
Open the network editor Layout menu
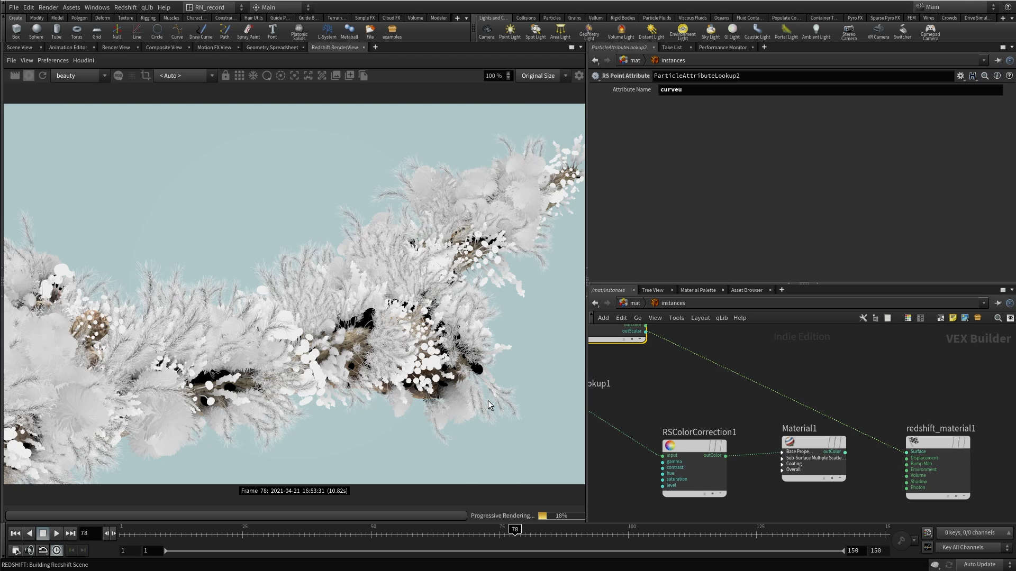700,318
